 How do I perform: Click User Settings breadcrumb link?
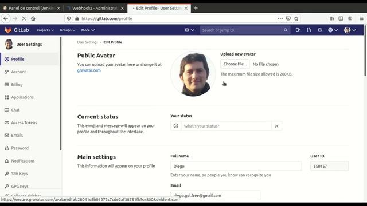(x=88, y=42)
